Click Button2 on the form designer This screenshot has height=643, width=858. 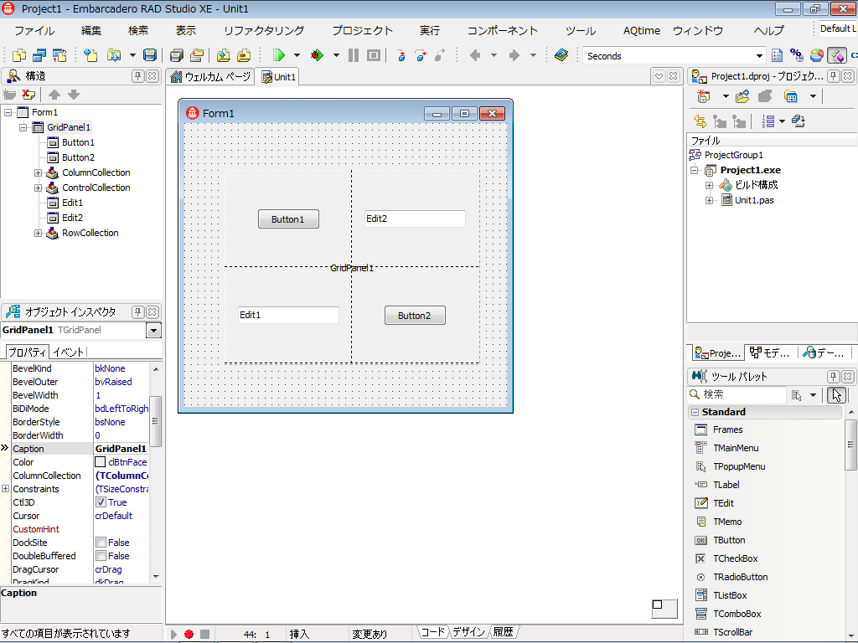click(x=415, y=316)
